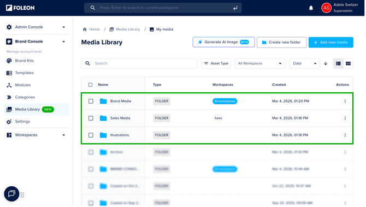Click the Sales workspace tag
This screenshot has width=366, height=207.
point(219,119)
